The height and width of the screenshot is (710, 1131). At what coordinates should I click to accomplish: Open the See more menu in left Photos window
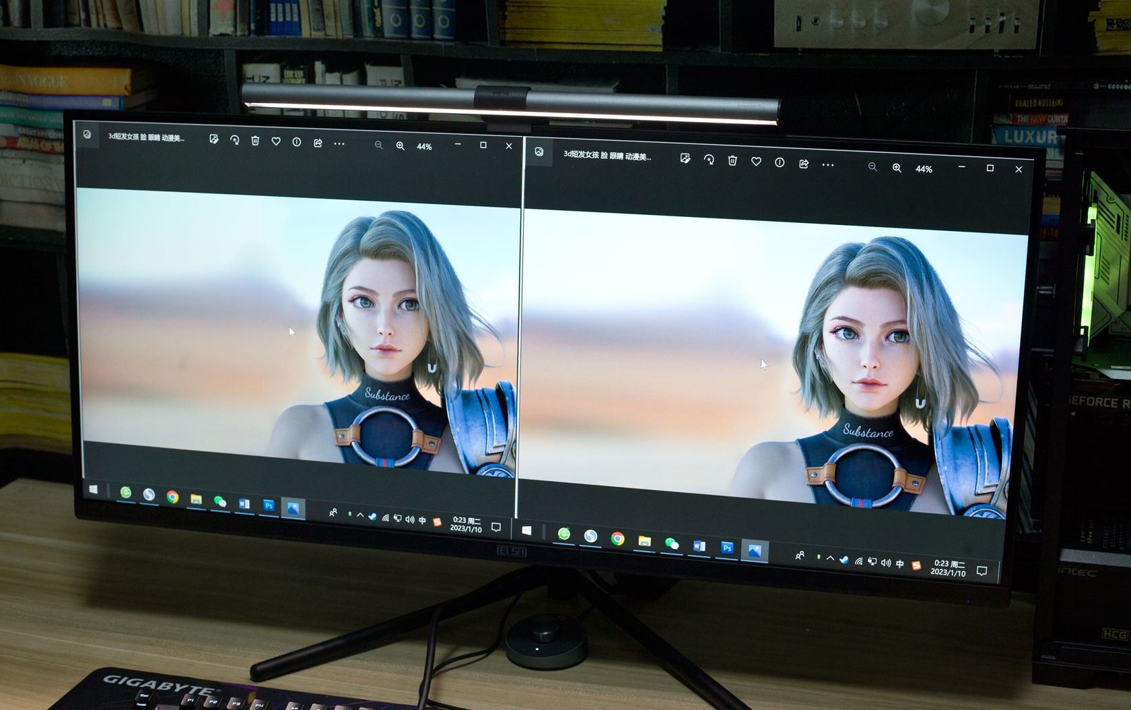click(339, 143)
